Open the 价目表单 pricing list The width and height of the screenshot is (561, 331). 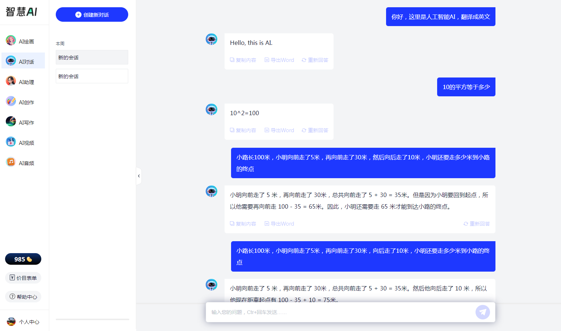tap(23, 277)
